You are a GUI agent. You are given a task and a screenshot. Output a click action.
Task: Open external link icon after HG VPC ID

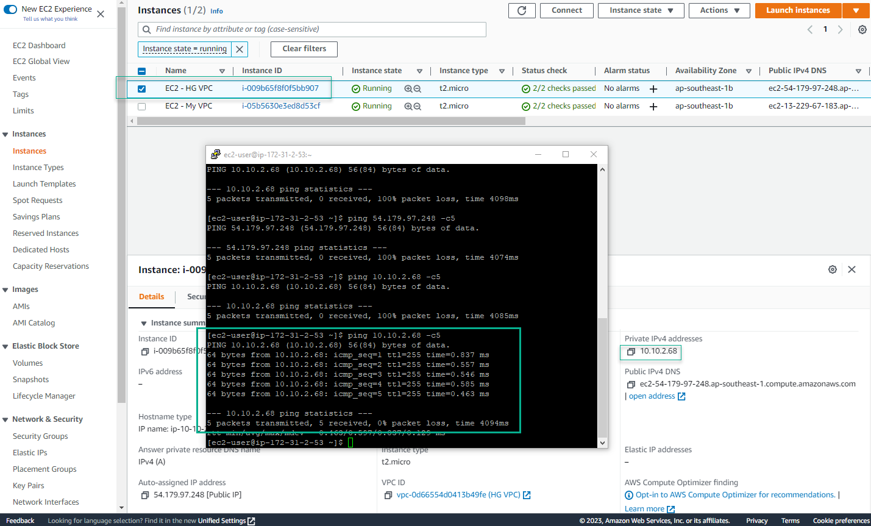527,495
